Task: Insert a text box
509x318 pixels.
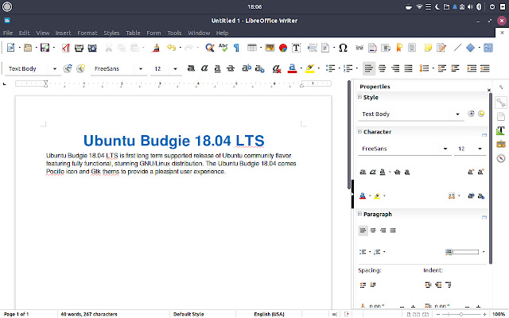Action: click(x=296, y=48)
